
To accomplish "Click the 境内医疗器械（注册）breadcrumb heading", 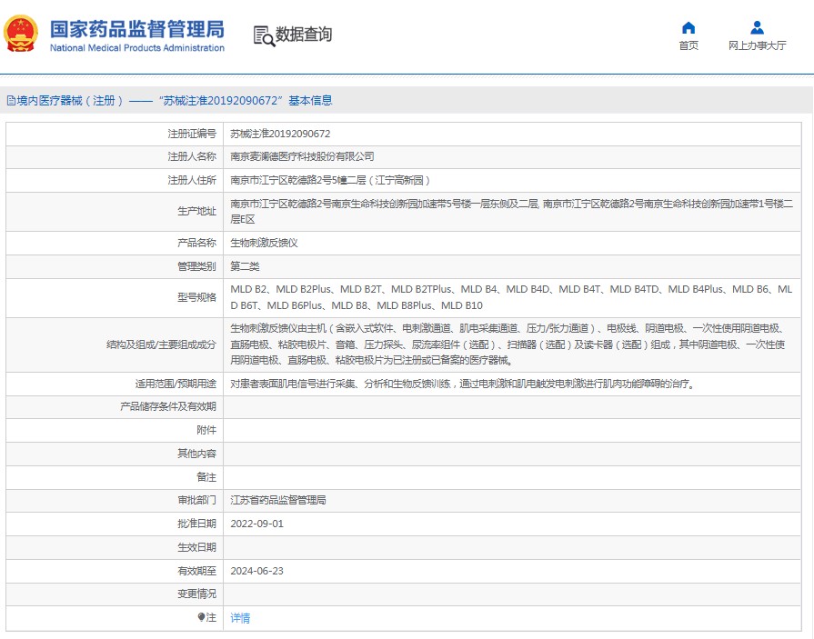I will click(70, 101).
